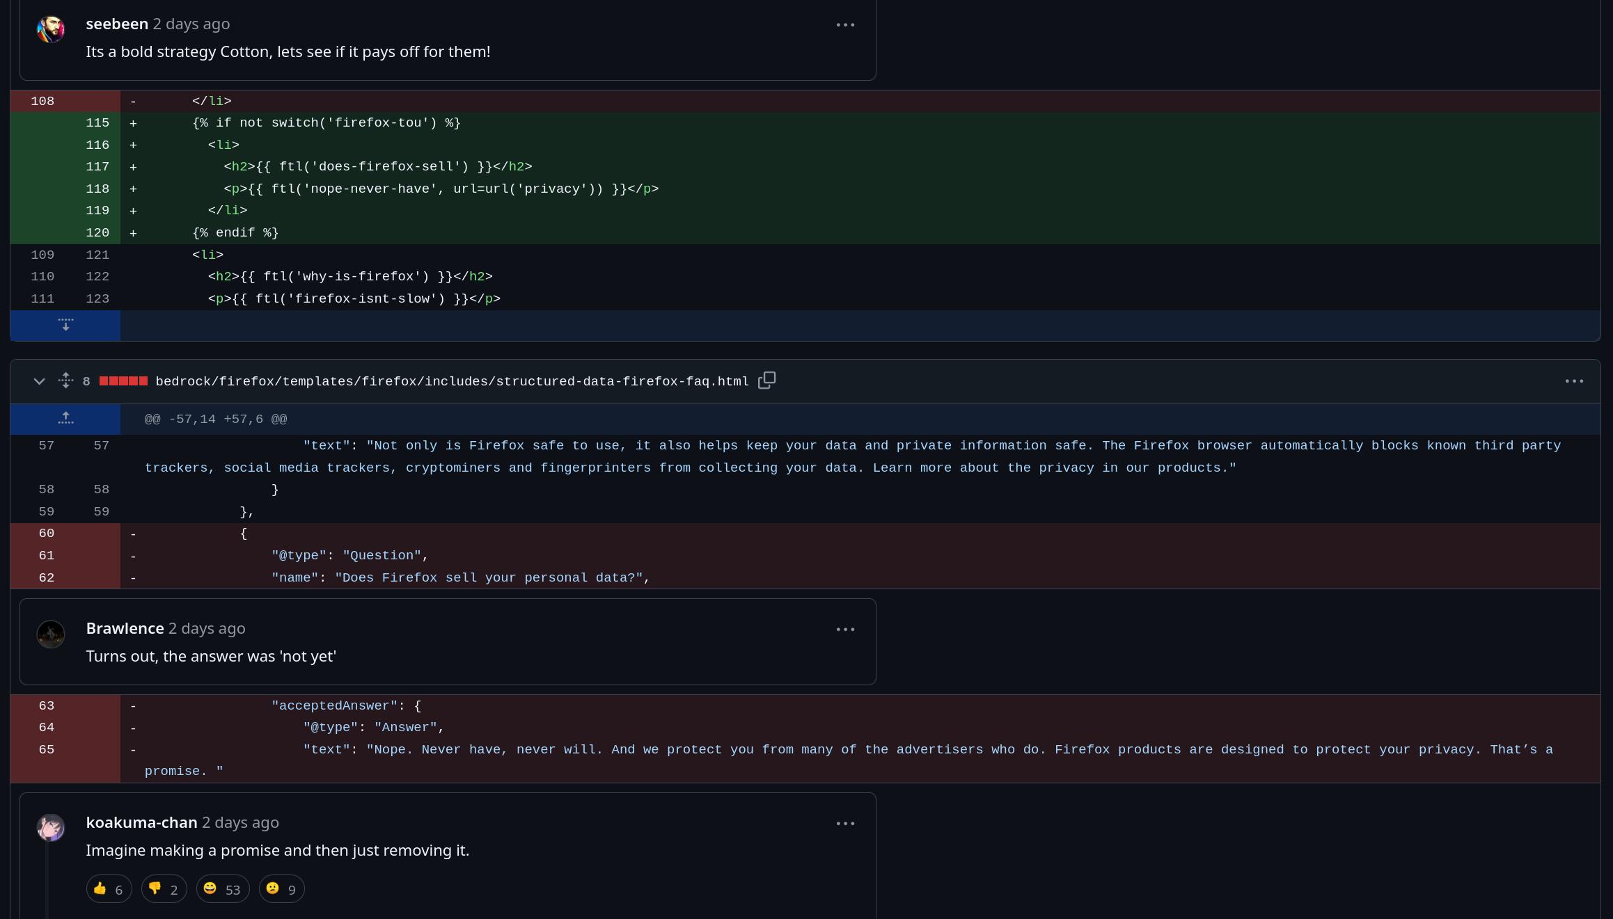Click comment text "Turns out, the answer was 'not yet'"
This screenshot has height=919, width=1613.
(211, 657)
